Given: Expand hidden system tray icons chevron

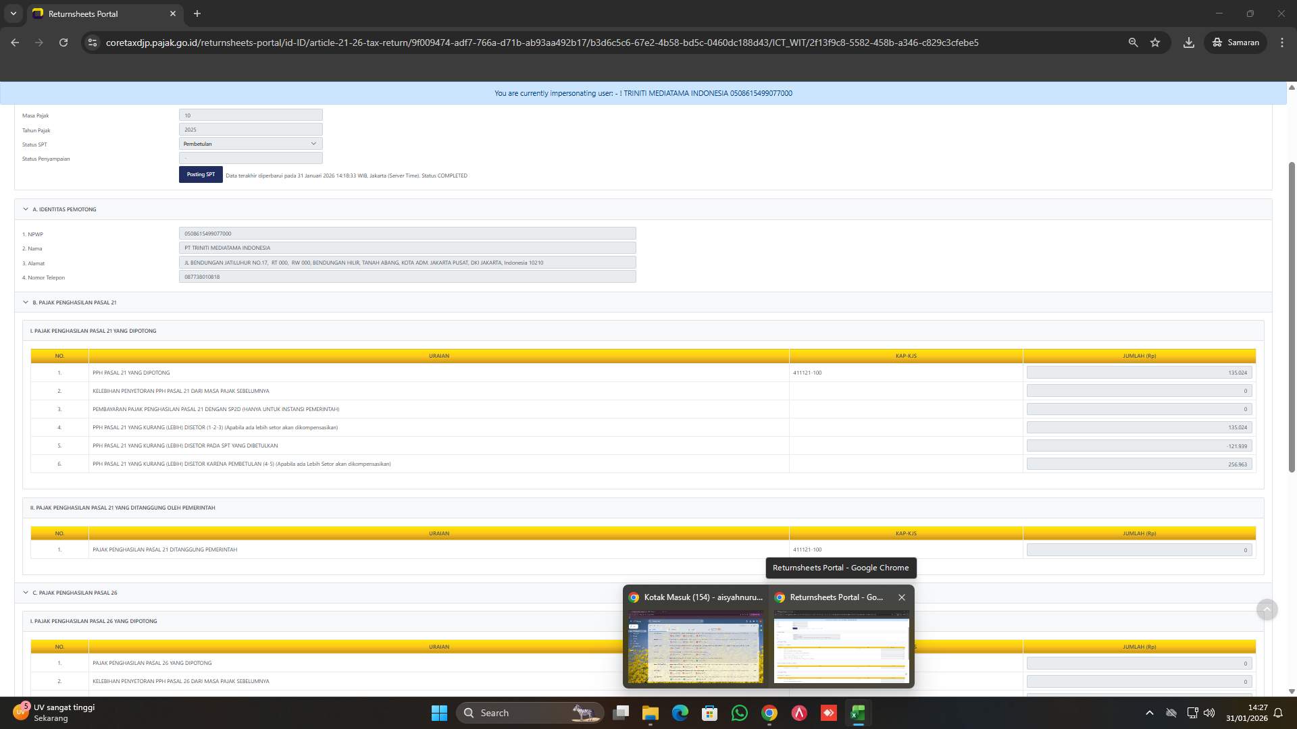Looking at the screenshot, I should point(1149,713).
